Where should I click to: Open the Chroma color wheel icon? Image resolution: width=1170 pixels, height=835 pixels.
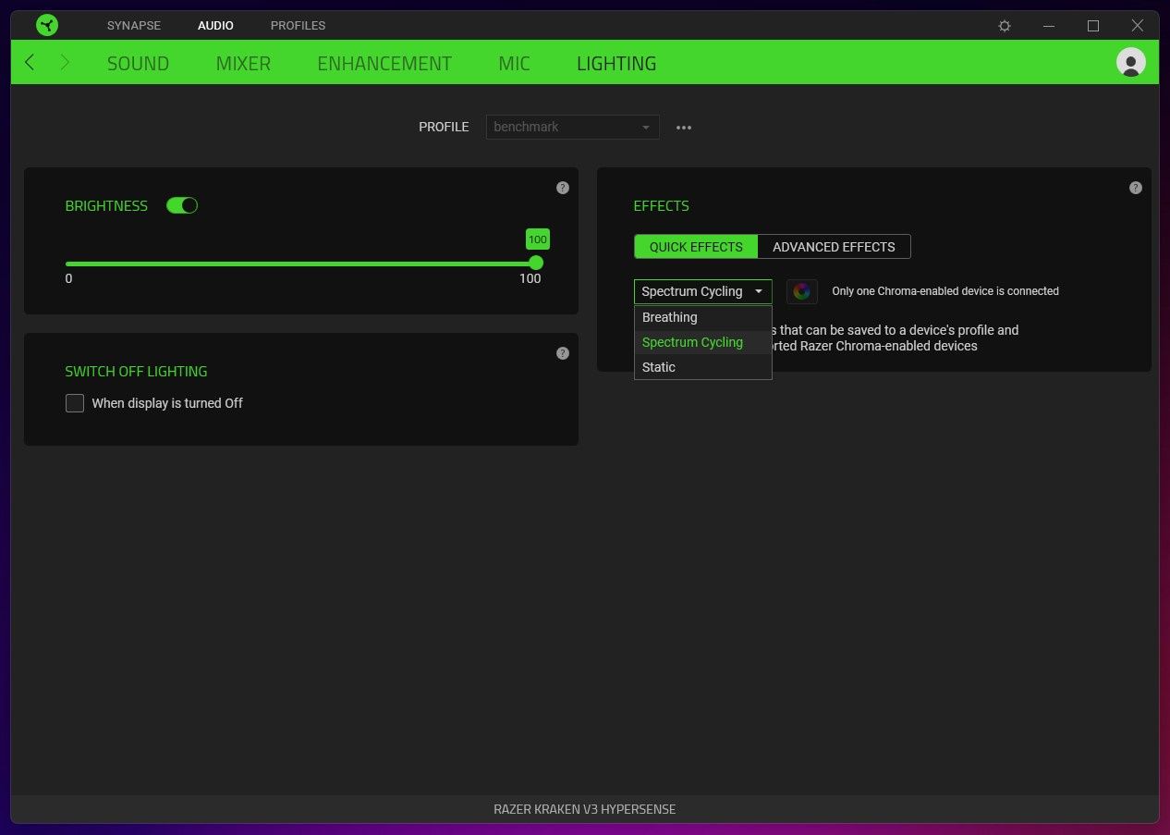point(802,291)
